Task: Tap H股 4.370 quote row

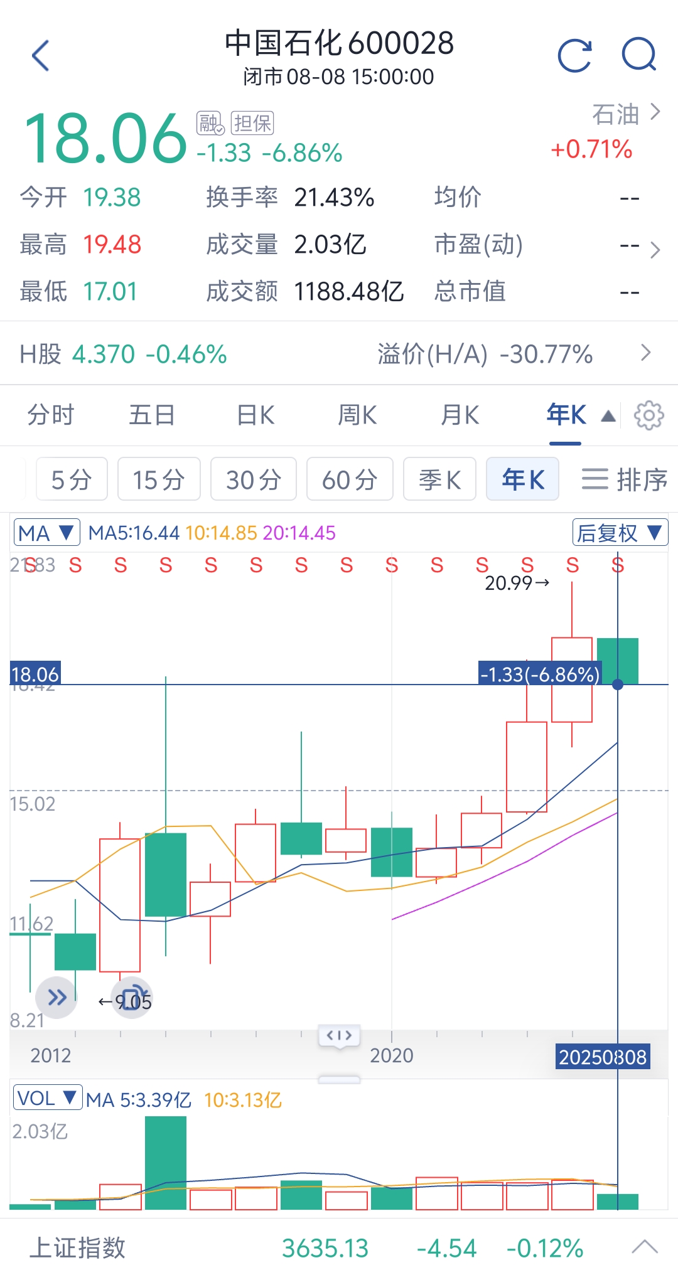Action: pos(124,355)
